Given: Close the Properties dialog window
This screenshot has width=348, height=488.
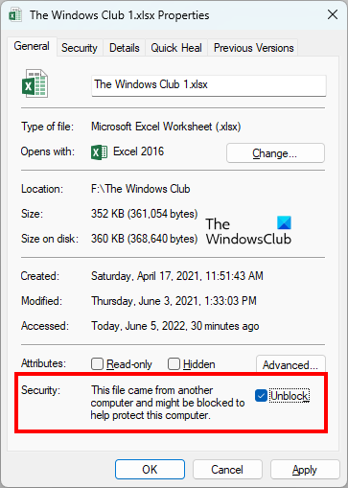Looking at the screenshot, I should pyautogui.click(x=333, y=14).
